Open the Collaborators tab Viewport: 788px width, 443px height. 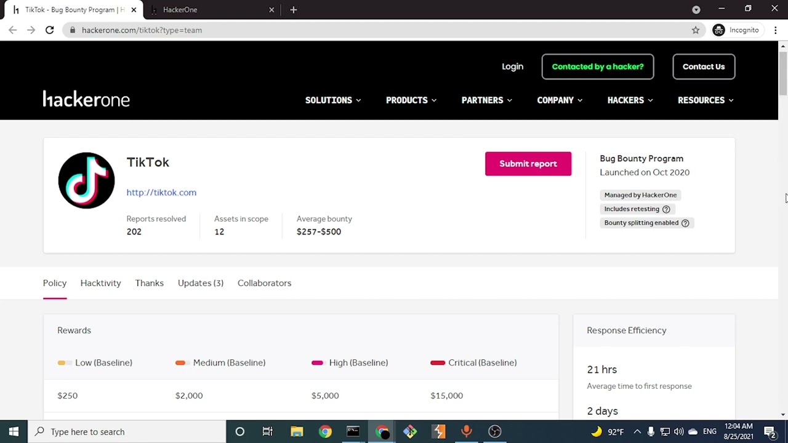[264, 283]
